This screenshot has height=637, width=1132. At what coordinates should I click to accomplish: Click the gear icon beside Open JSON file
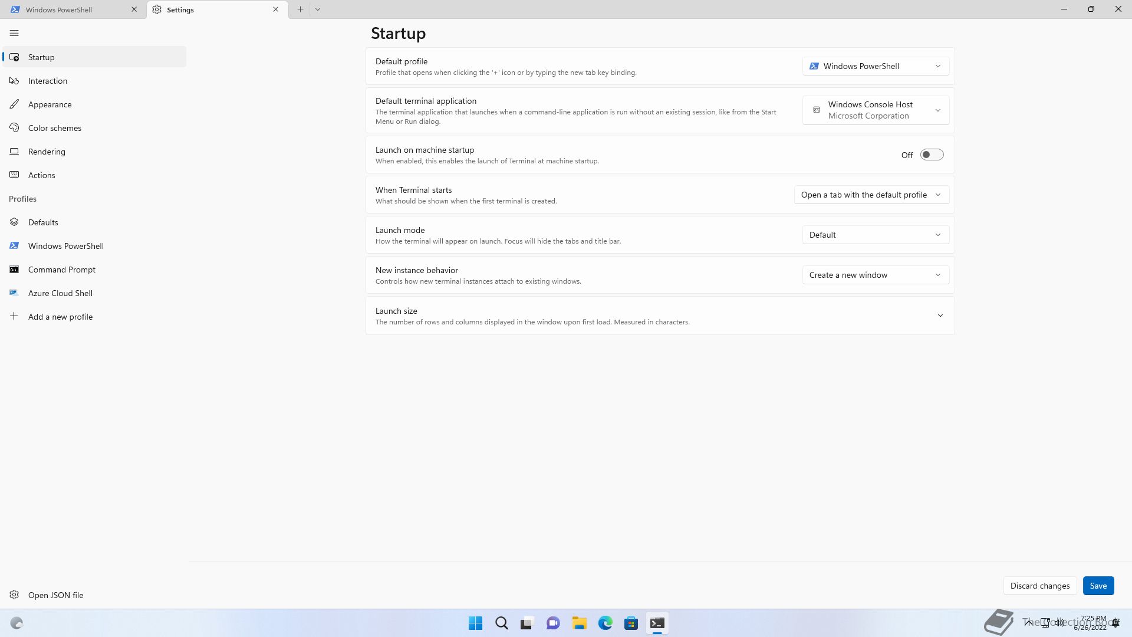coord(14,595)
